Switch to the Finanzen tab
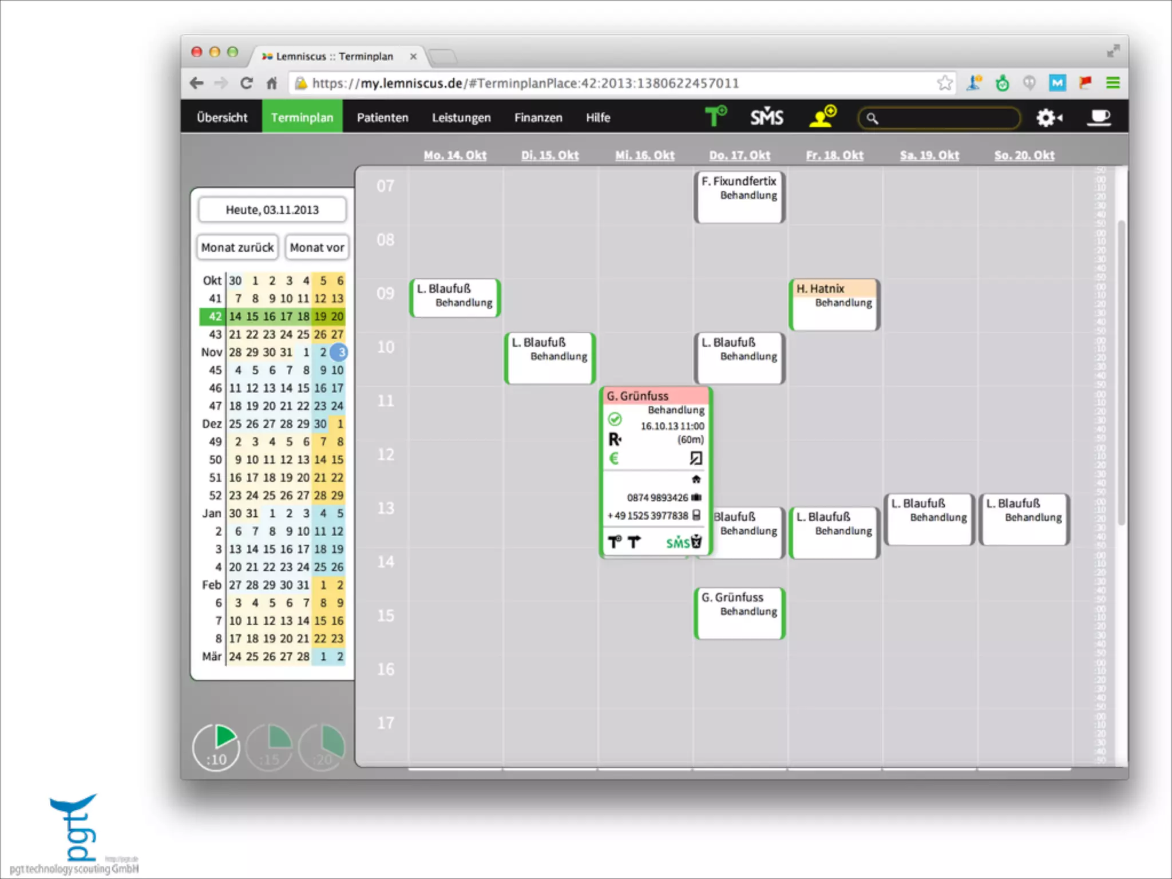 [538, 117]
